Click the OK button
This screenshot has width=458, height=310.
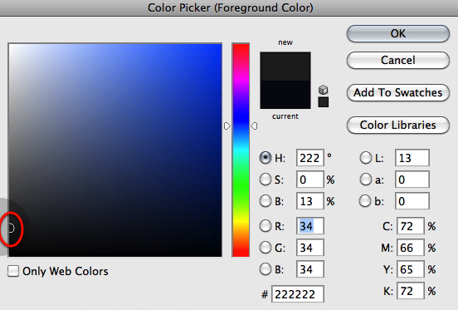[x=398, y=33]
